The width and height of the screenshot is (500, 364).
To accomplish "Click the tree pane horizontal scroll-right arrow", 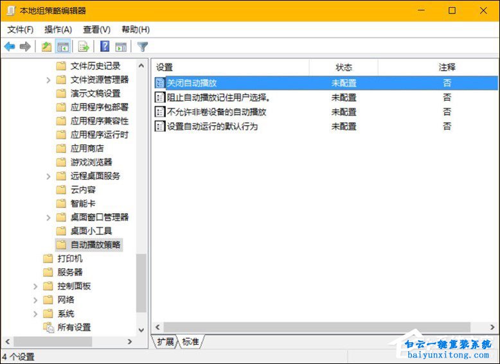I will coord(129,342).
